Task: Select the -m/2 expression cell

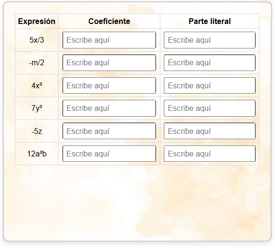Action: (x=37, y=63)
